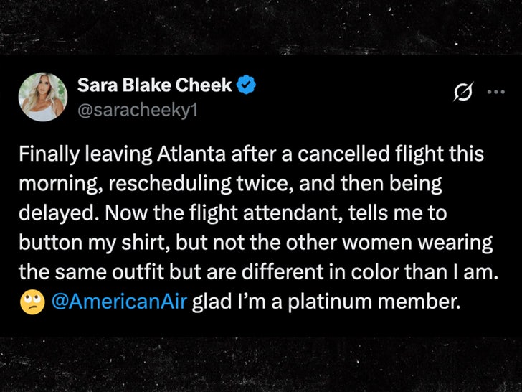Click the word "Finally" starting the tweet
522x392 pixels.
pos(46,154)
